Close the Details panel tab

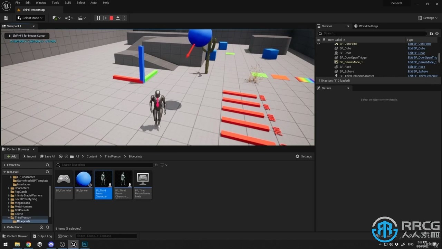pos(348,88)
